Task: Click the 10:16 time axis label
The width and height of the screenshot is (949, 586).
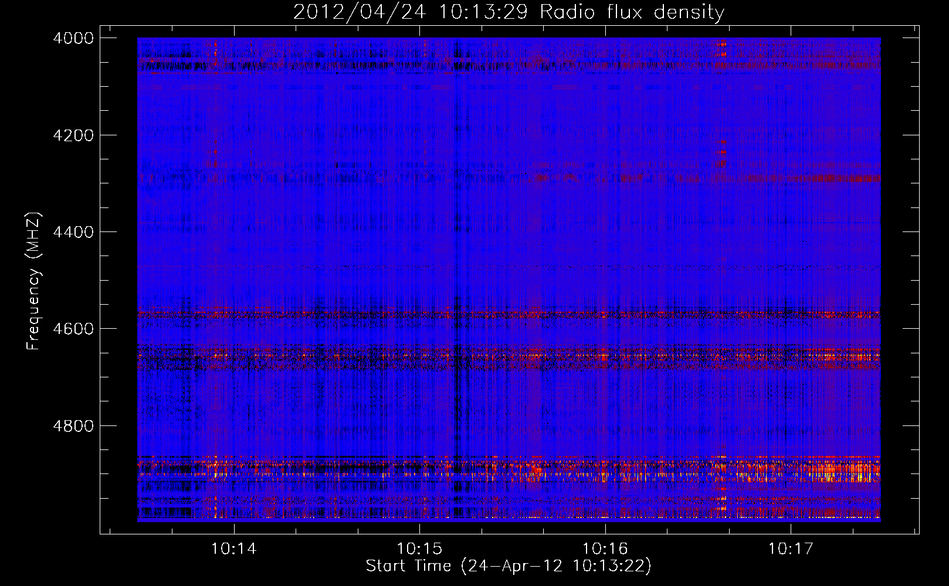Action: click(605, 549)
